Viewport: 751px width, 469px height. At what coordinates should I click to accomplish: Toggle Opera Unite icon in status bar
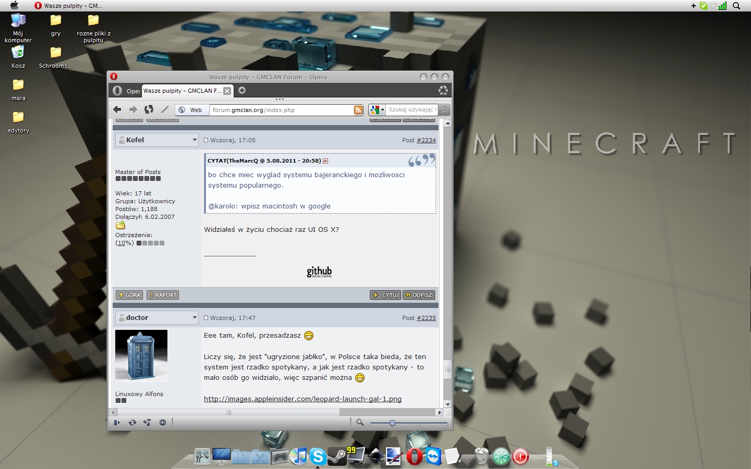(148, 423)
